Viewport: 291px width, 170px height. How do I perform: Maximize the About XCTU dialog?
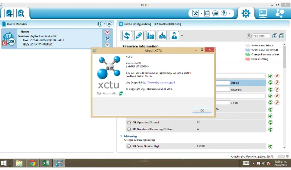coord(202,50)
